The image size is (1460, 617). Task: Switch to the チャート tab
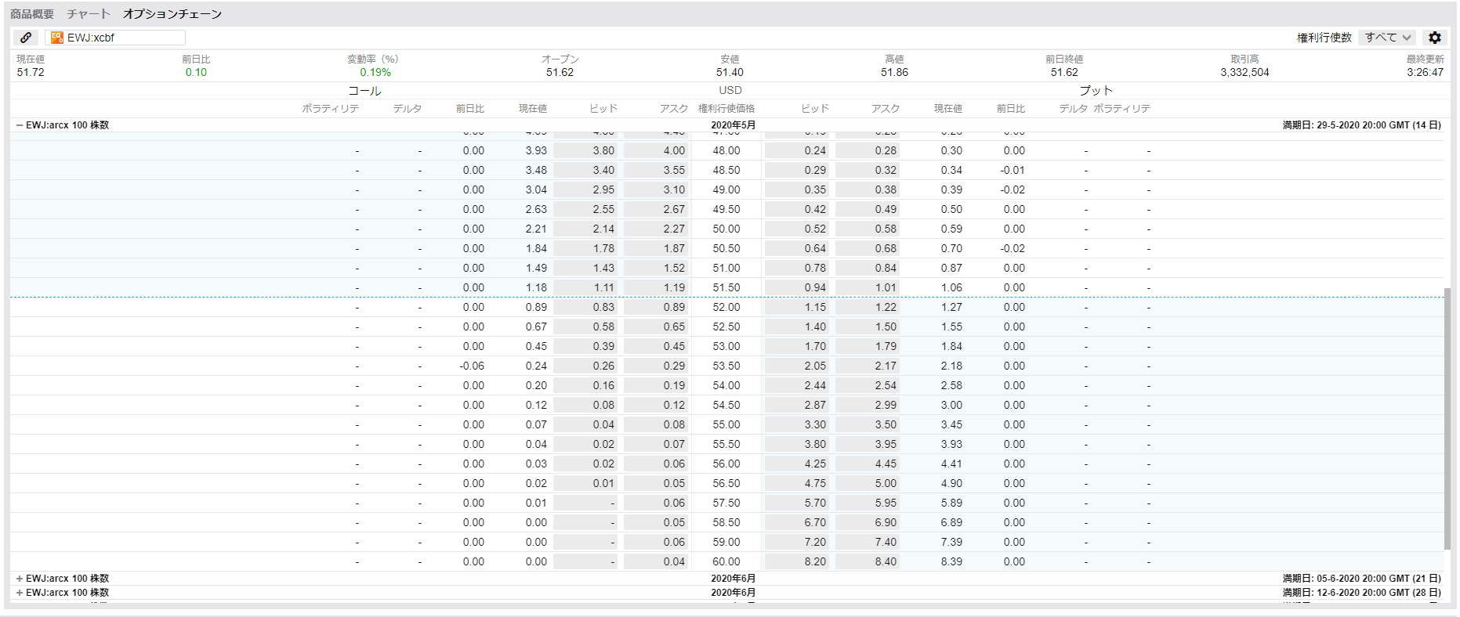89,14
